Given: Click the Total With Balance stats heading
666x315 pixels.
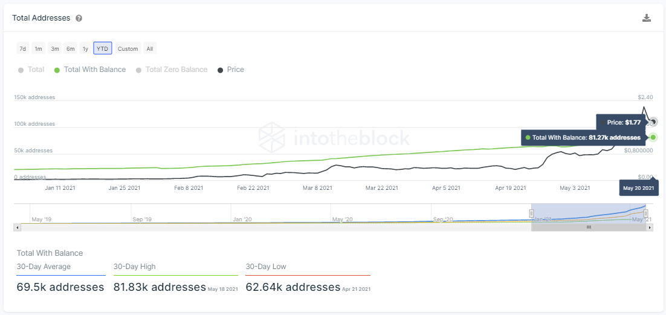Looking at the screenshot, I should click(x=50, y=253).
